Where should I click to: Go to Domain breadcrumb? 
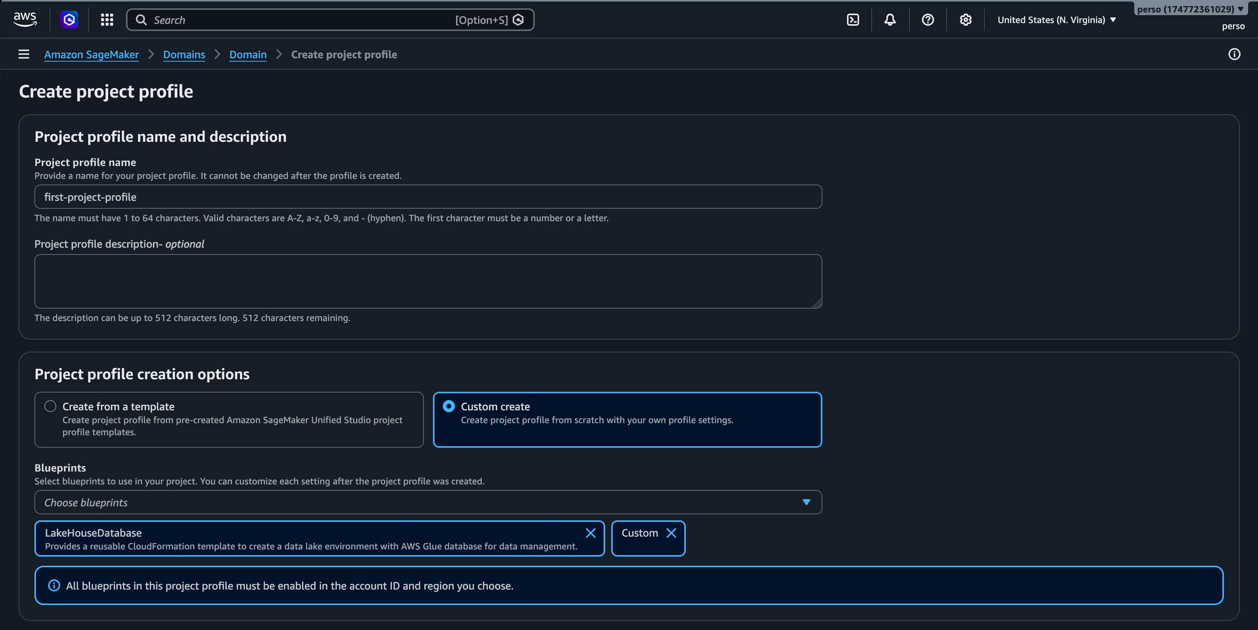(248, 54)
